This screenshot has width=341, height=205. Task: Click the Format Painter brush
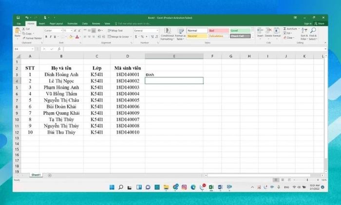point(24,38)
